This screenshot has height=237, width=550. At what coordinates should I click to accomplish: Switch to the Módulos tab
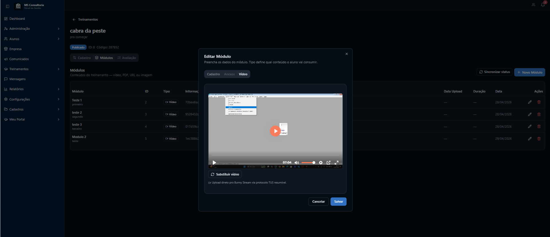[104, 58]
